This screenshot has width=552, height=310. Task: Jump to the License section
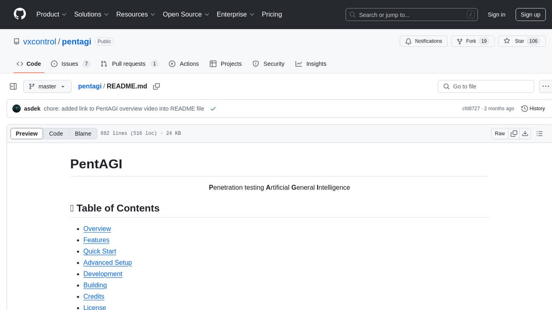pos(95,307)
